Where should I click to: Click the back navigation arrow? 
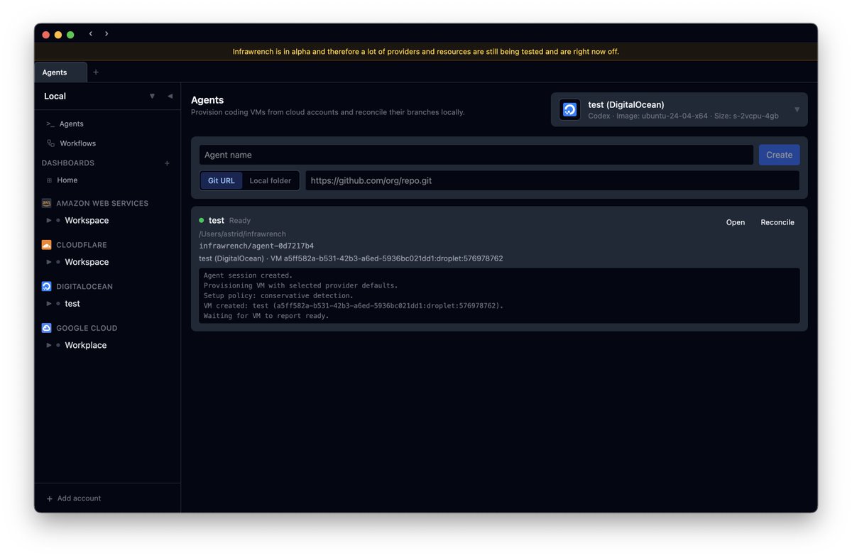(90, 33)
